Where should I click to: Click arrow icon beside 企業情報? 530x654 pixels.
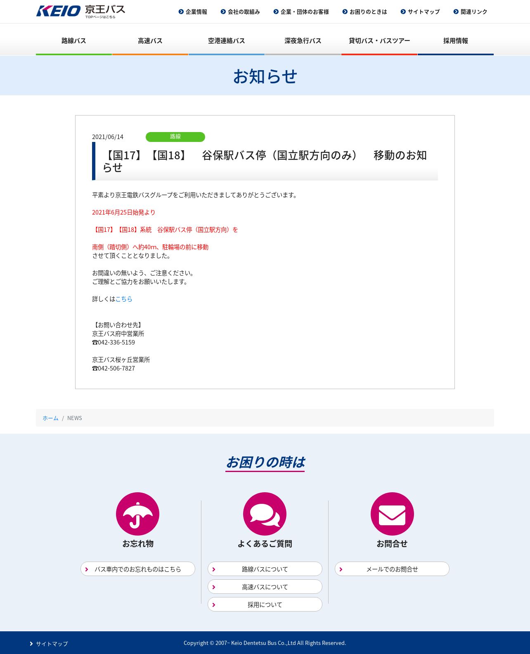point(181,12)
